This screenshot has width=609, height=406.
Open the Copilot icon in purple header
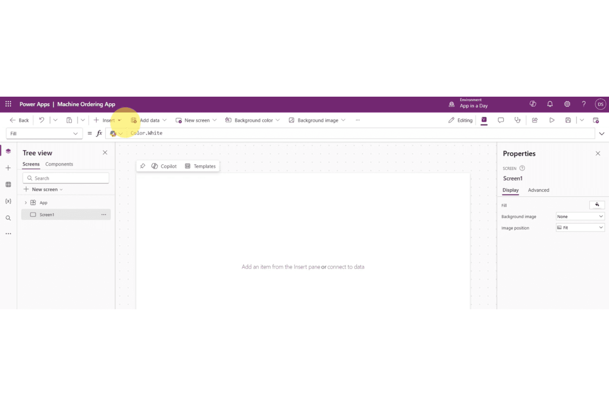[x=533, y=104]
